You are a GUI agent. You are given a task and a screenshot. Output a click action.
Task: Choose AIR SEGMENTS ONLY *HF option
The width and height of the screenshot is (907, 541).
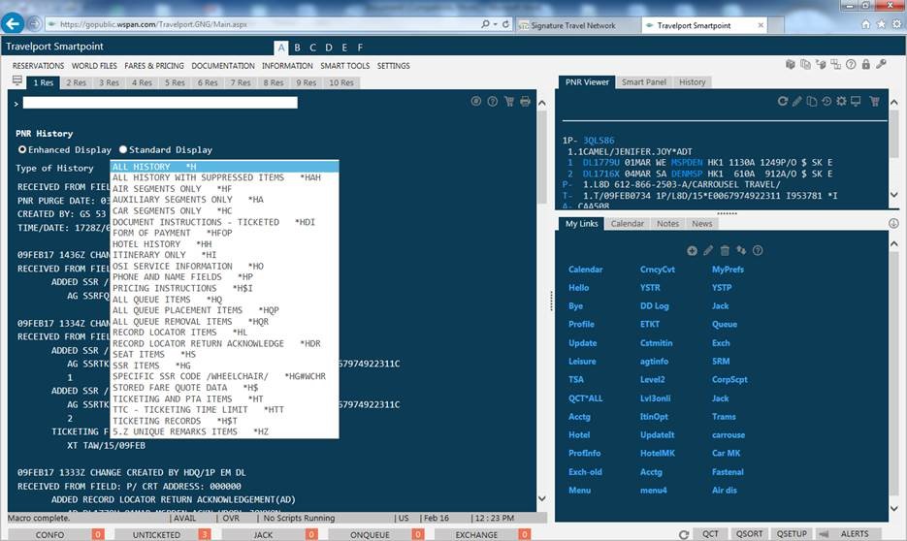point(224,188)
